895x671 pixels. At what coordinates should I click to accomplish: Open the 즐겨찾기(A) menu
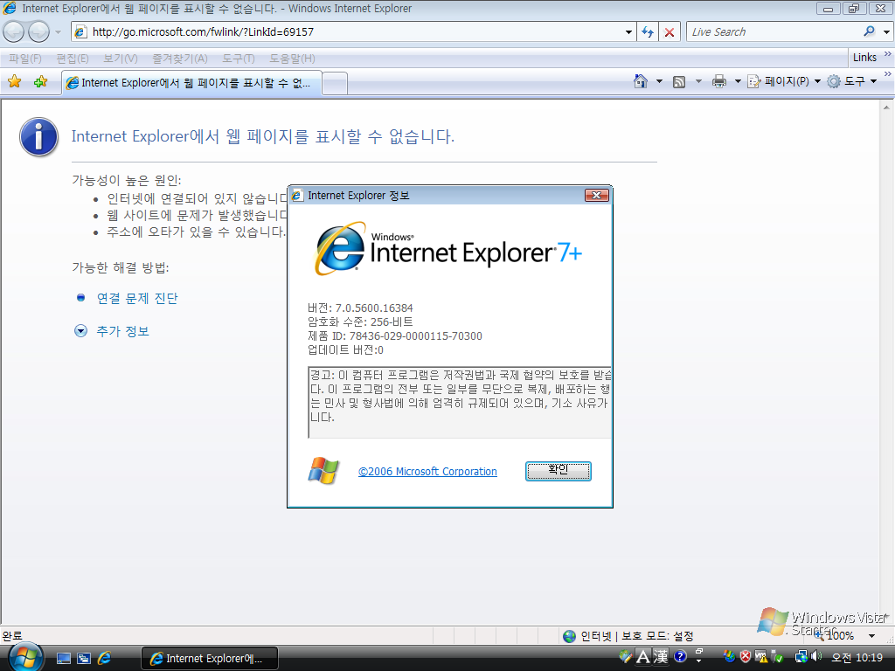coord(180,59)
